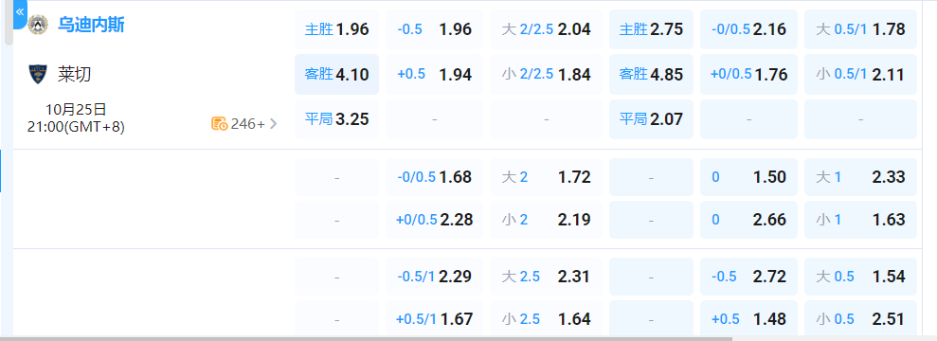
Task: Pick handicap 0 at odds 2.66
Action: [x=748, y=220]
